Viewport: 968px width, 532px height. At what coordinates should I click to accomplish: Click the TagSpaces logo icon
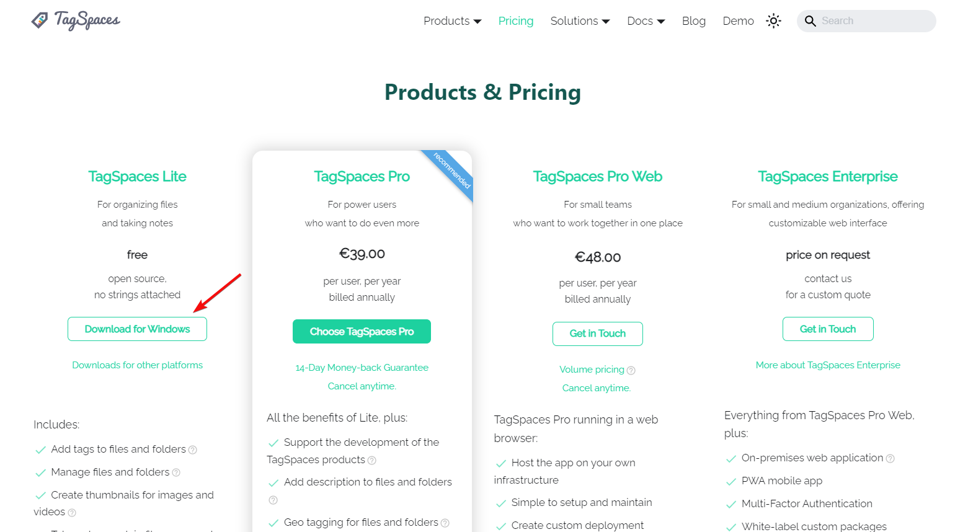40,20
